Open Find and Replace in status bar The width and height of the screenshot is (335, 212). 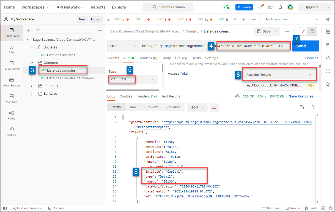tap(27, 208)
